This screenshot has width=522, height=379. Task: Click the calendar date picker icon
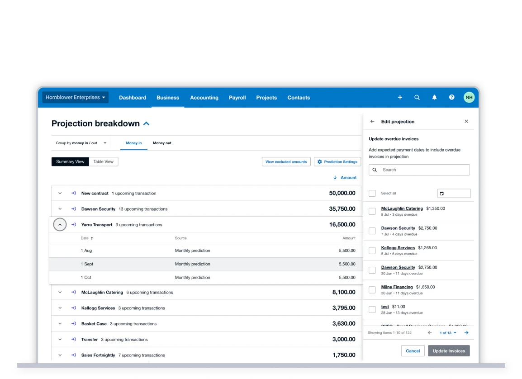(x=442, y=193)
